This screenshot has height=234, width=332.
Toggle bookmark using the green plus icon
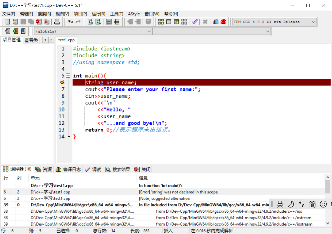pos(15,31)
